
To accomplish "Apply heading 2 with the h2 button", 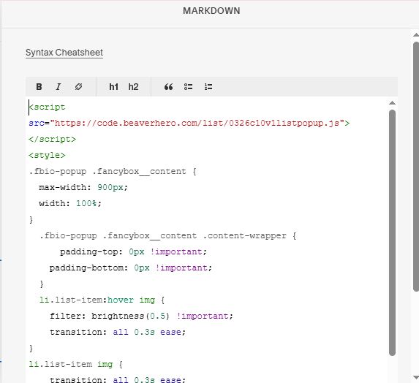I will (133, 86).
